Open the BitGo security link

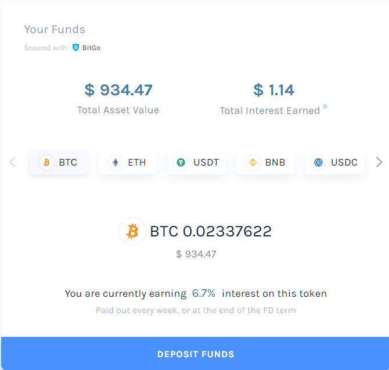click(x=91, y=48)
